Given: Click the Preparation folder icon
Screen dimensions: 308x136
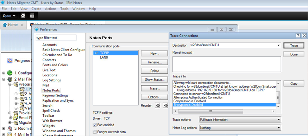Looking at the screenshot, I should point(16,84).
